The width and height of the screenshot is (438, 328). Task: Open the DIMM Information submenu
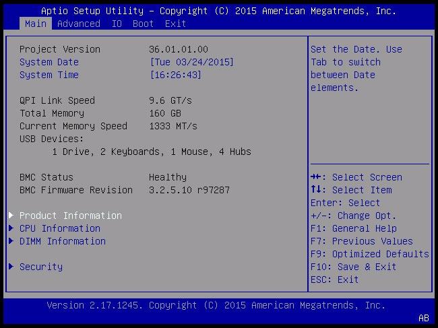63,242
